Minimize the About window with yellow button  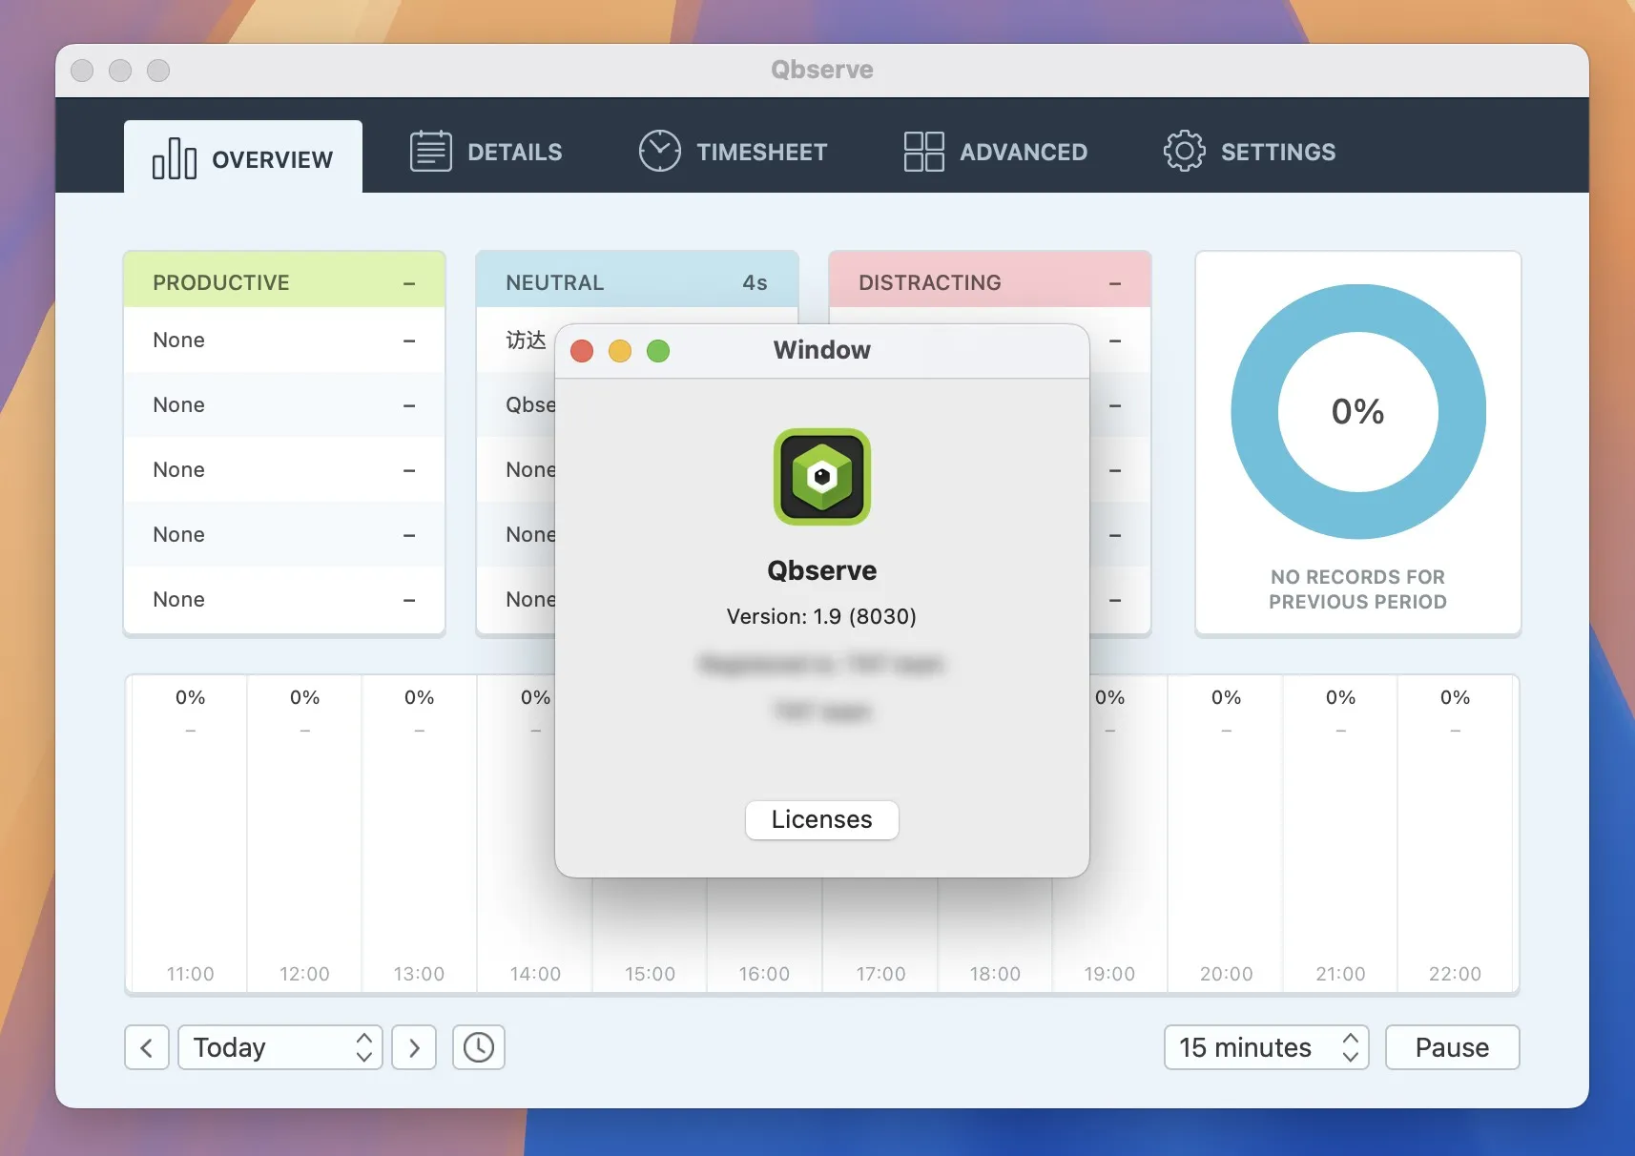point(620,351)
